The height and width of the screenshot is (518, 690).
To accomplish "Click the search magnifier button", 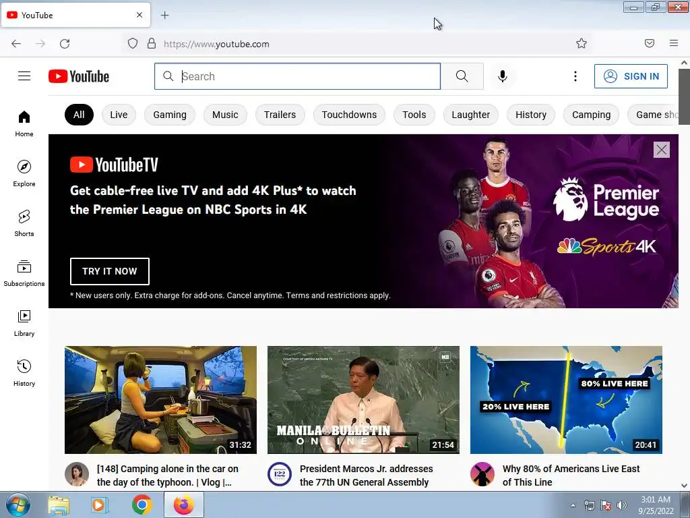I will (462, 76).
